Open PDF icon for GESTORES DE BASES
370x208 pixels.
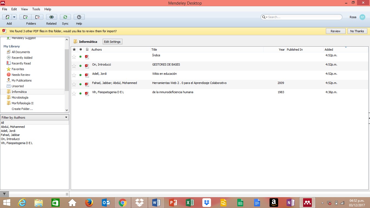point(87,66)
